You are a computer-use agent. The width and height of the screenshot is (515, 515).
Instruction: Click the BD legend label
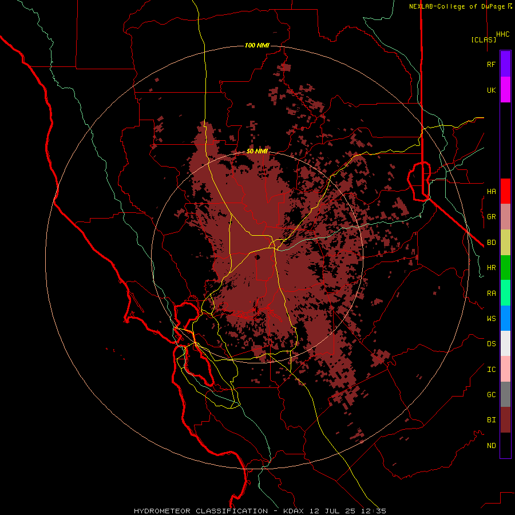pos(491,243)
